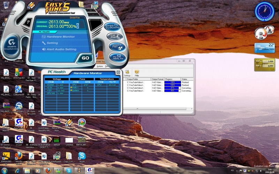Click the CPU Vid voltage row
The image size is (279, 174).
tap(56, 93)
